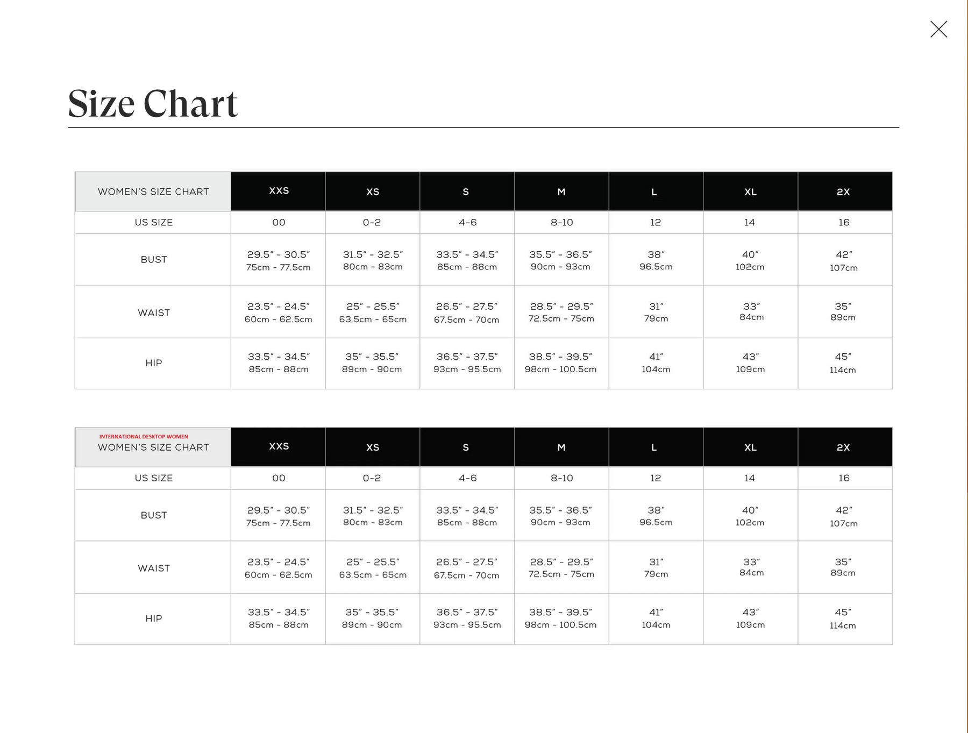Click US size 16 cell in international table
Viewport: 968px width, 733px height.
pos(844,478)
